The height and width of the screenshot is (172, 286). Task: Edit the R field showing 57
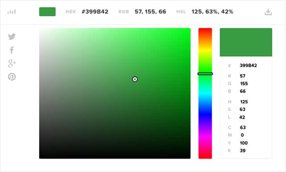(x=243, y=76)
